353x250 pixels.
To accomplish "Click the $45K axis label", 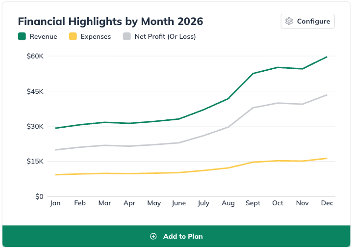I will (35, 91).
